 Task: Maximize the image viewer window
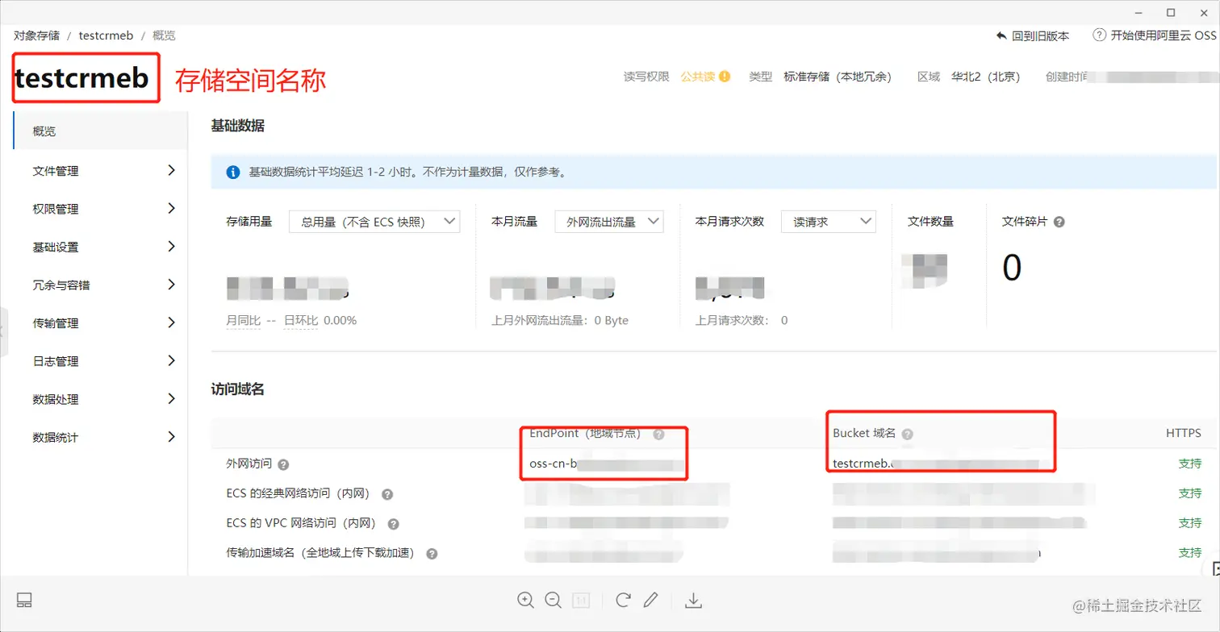click(1171, 12)
